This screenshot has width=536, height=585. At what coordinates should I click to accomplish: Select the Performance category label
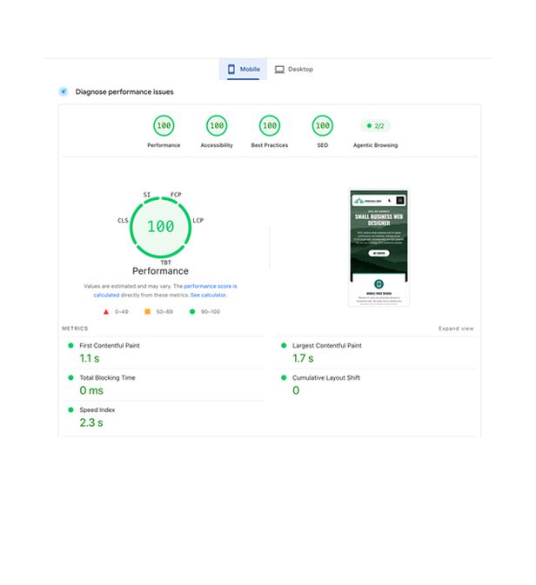coord(164,145)
